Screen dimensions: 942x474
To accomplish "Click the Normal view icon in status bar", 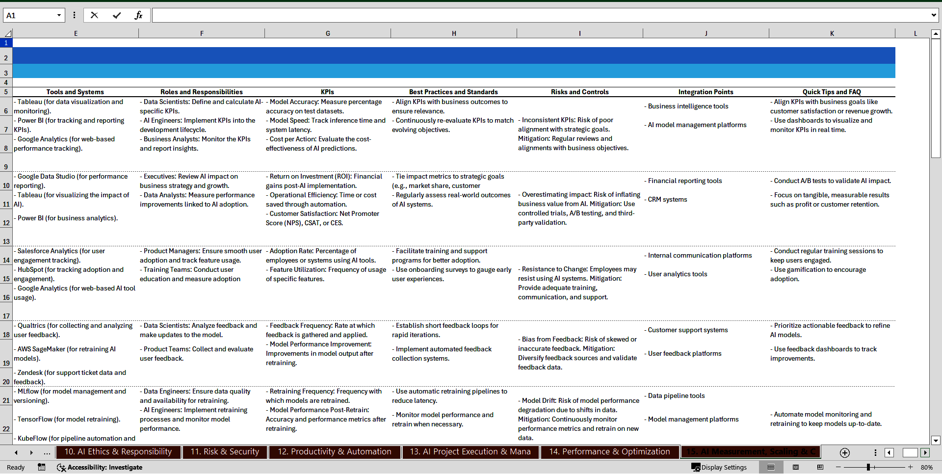I will 771,467.
